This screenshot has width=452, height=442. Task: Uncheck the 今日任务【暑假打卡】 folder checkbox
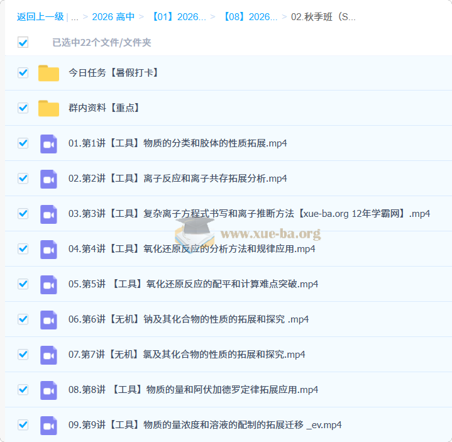point(23,73)
